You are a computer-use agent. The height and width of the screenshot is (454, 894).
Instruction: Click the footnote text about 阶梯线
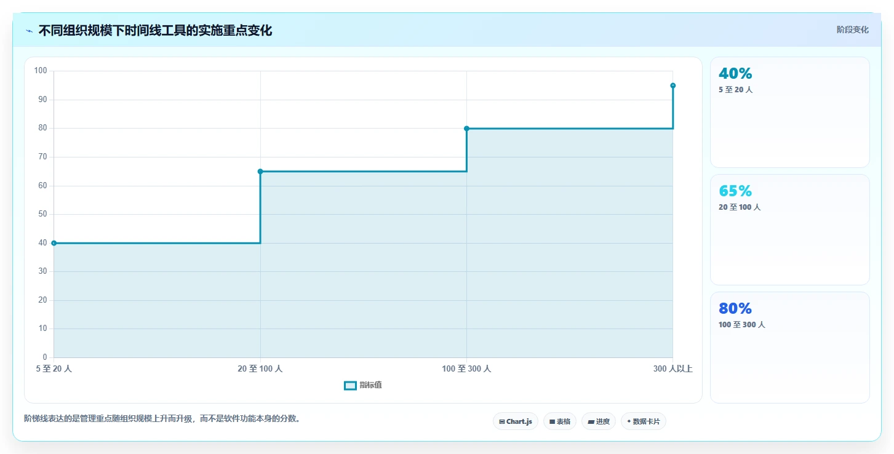click(x=162, y=419)
